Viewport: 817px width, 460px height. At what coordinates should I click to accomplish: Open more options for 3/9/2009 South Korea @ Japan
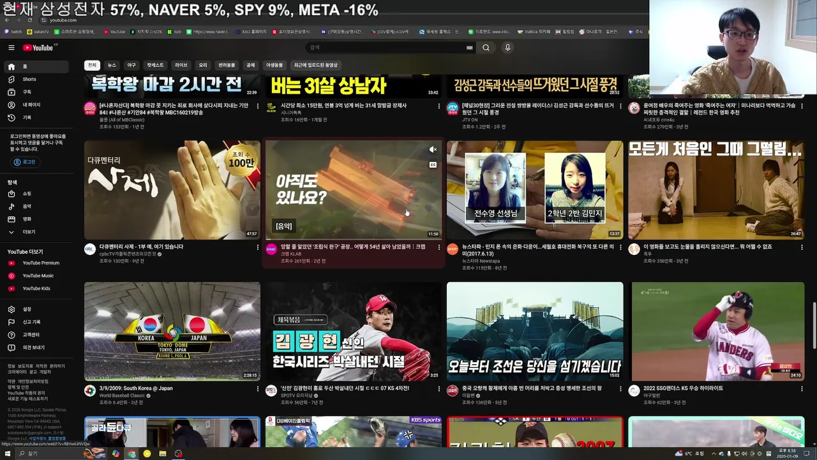point(257,389)
